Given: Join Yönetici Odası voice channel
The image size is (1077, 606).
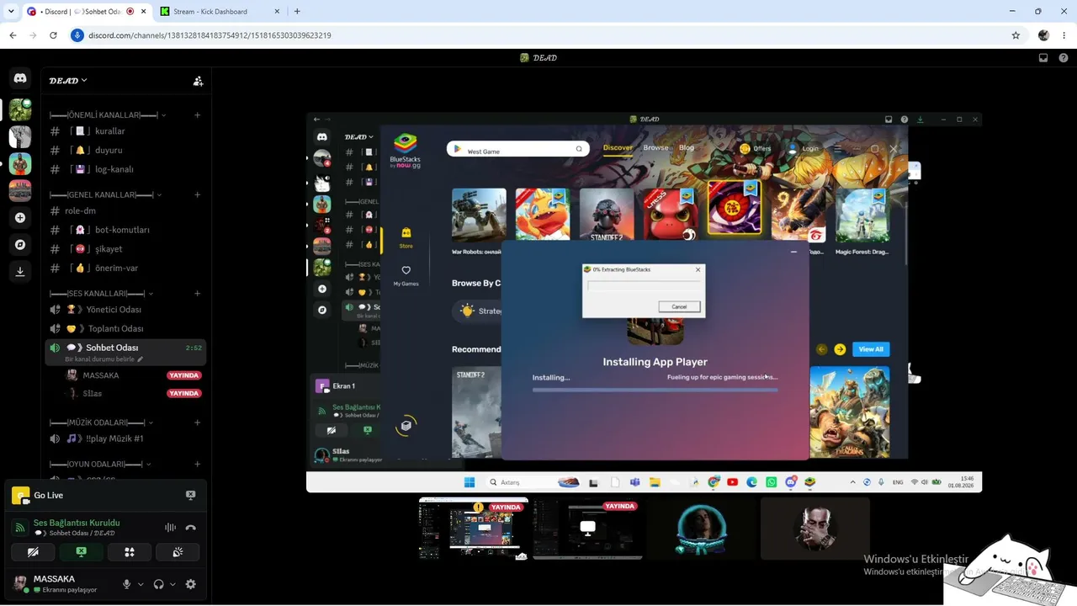Looking at the screenshot, I should tap(125, 310).
